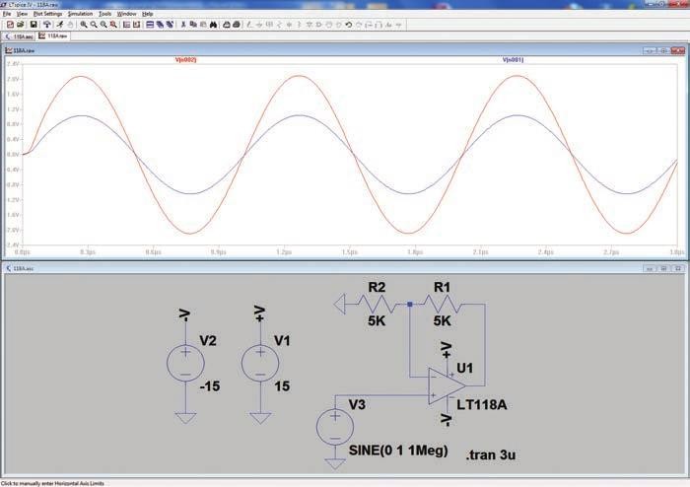Click the V(n002) trace label
690x487 pixels.
[x=185, y=59]
